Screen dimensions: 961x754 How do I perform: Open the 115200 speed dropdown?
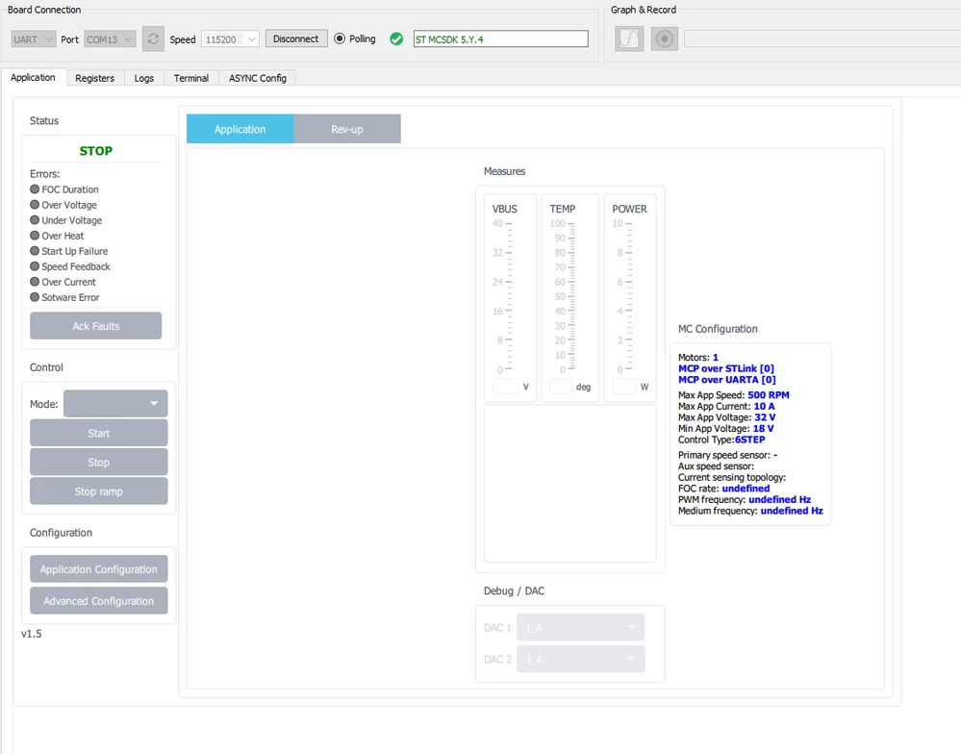230,39
